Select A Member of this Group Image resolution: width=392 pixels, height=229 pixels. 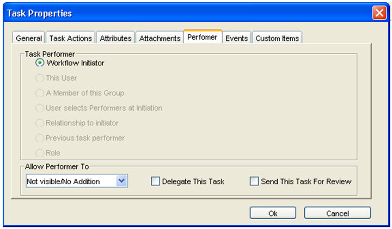[x=40, y=93]
